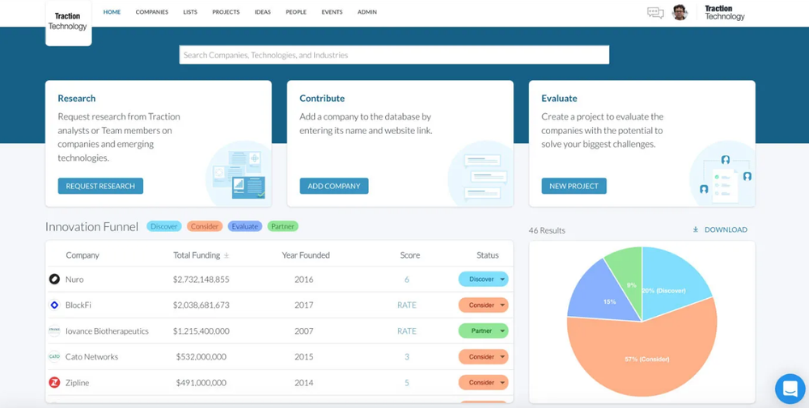Click the DOWNLOAD link above the chart
Viewport: 809px width, 408px height.
point(726,229)
